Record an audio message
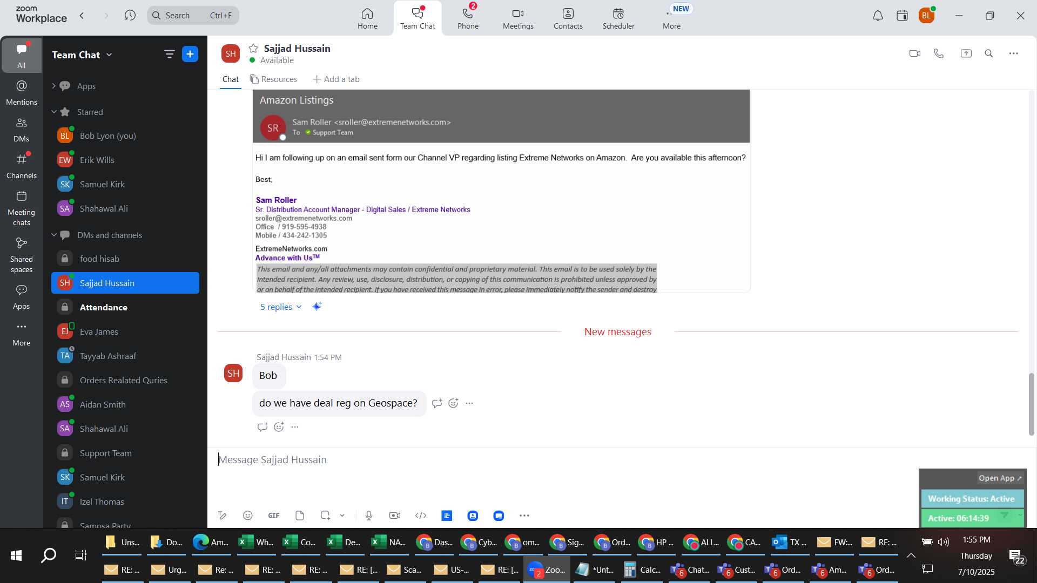 tap(369, 516)
